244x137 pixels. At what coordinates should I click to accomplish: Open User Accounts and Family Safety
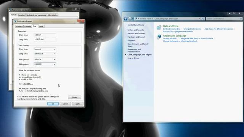(x=138, y=45)
